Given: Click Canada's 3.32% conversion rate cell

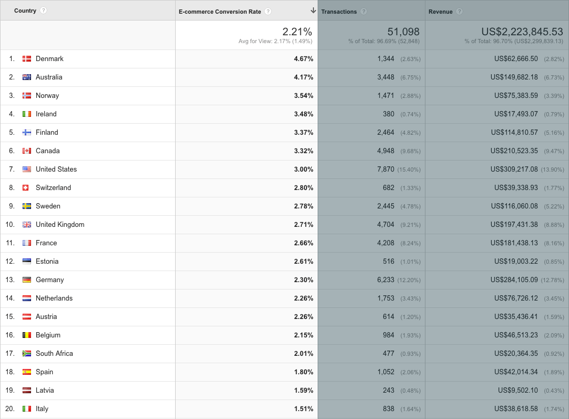Looking at the screenshot, I should pos(303,151).
